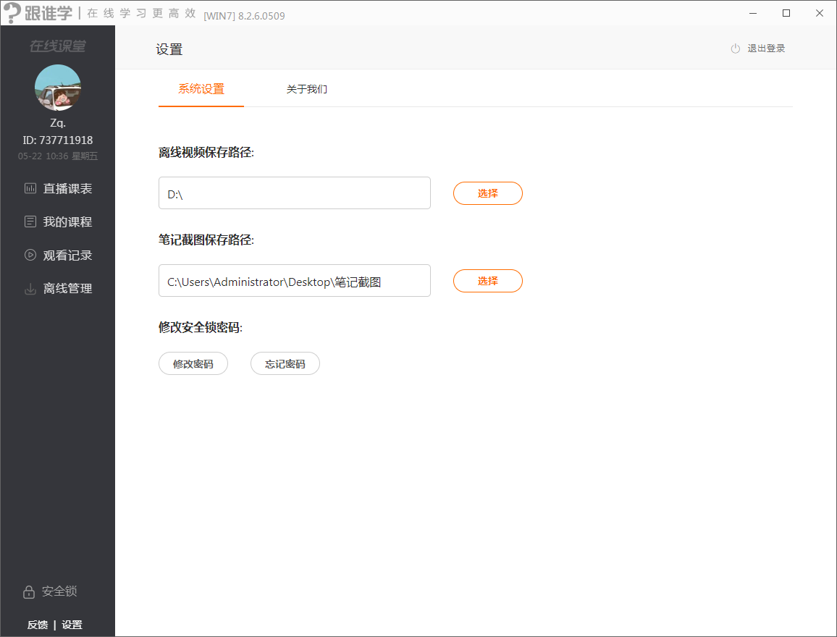Switch to the 系统设置 tab
This screenshot has height=637, width=837.
(x=201, y=89)
